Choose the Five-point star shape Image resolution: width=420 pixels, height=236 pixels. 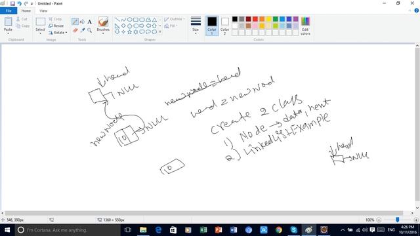pos(130,32)
